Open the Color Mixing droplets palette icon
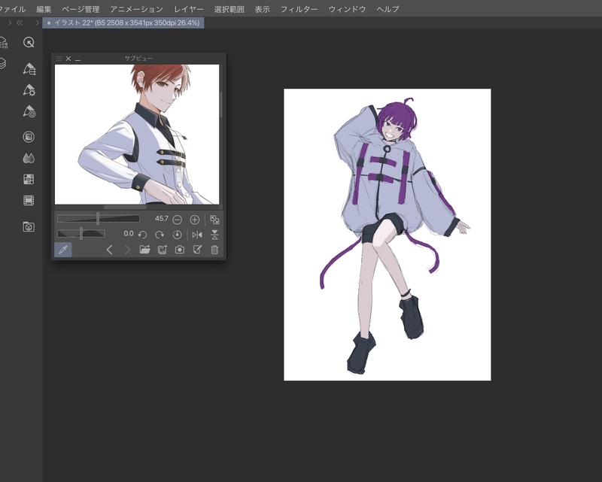 coord(29,158)
